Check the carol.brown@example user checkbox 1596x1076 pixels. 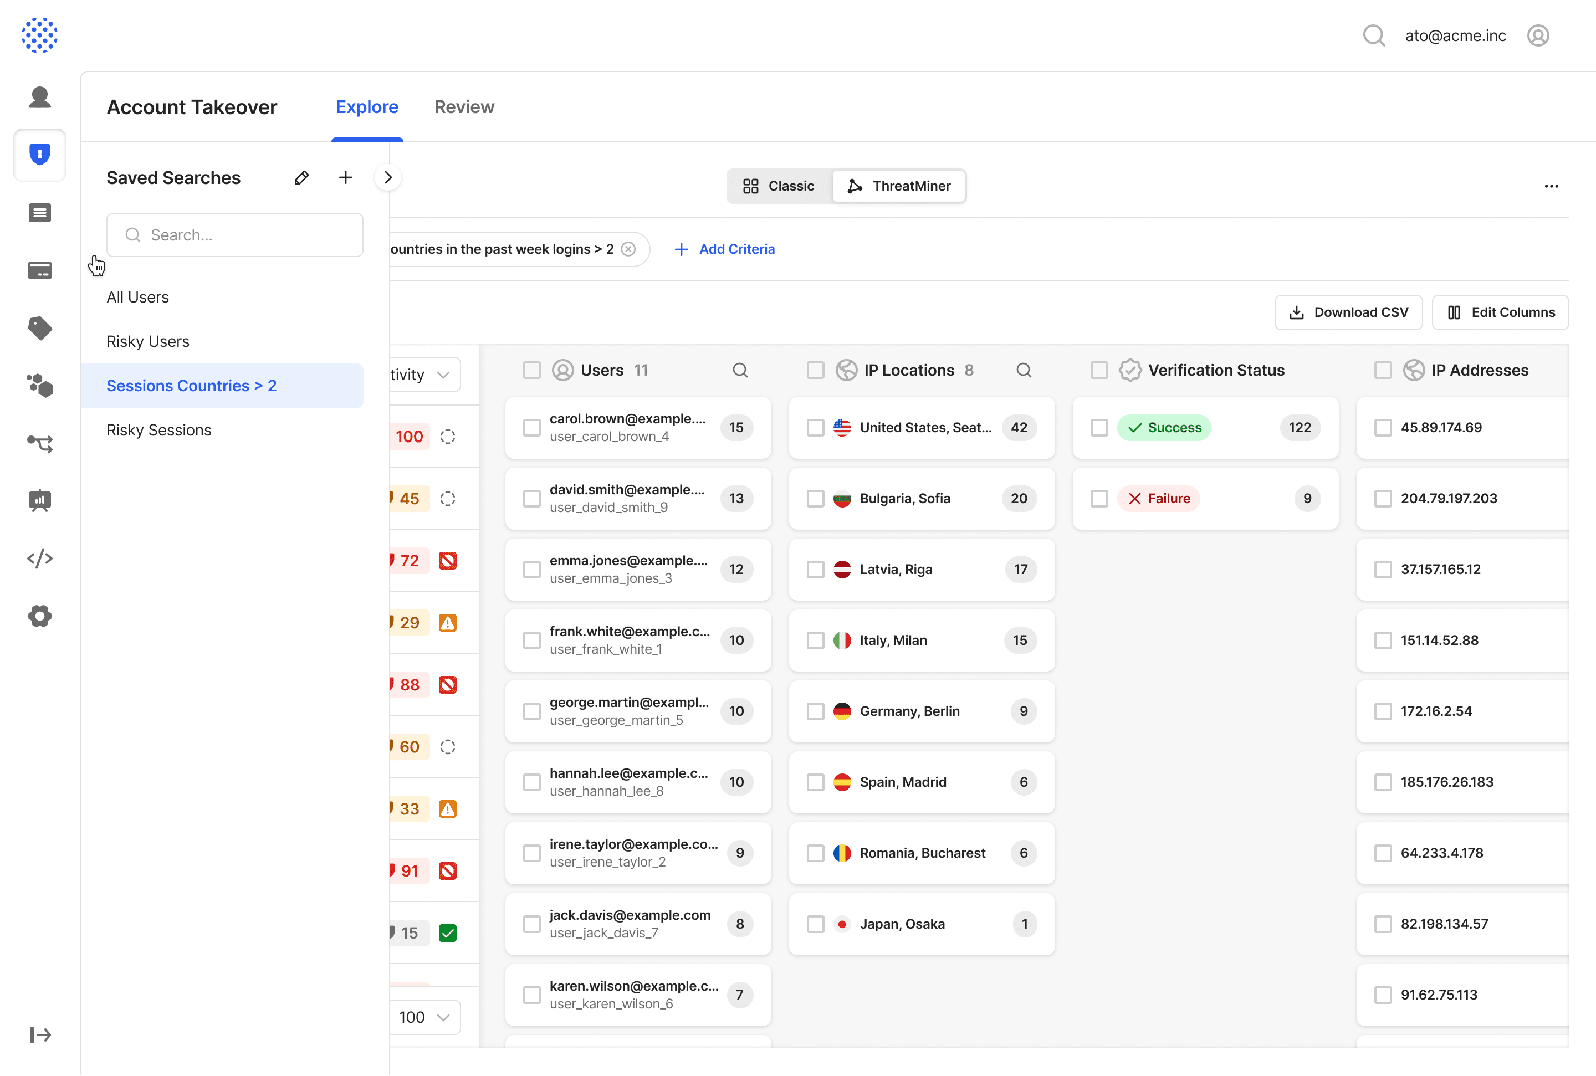click(532, 428)
